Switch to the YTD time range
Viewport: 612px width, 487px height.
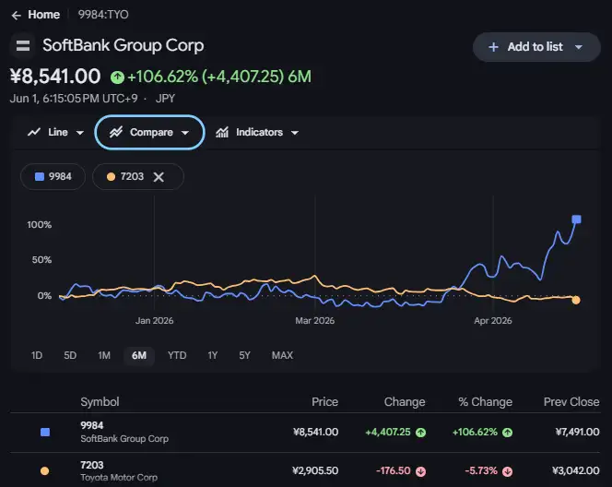pyautogui.click(x=177, y=355)
